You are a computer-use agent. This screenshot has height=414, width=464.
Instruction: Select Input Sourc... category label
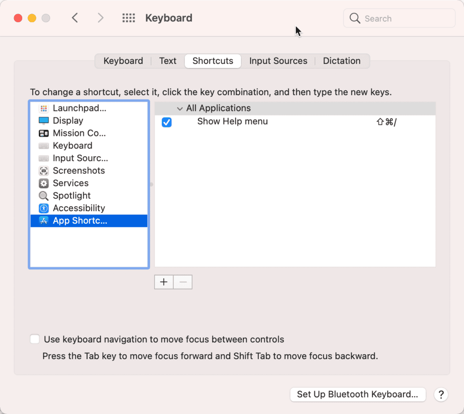click(81, 158)
